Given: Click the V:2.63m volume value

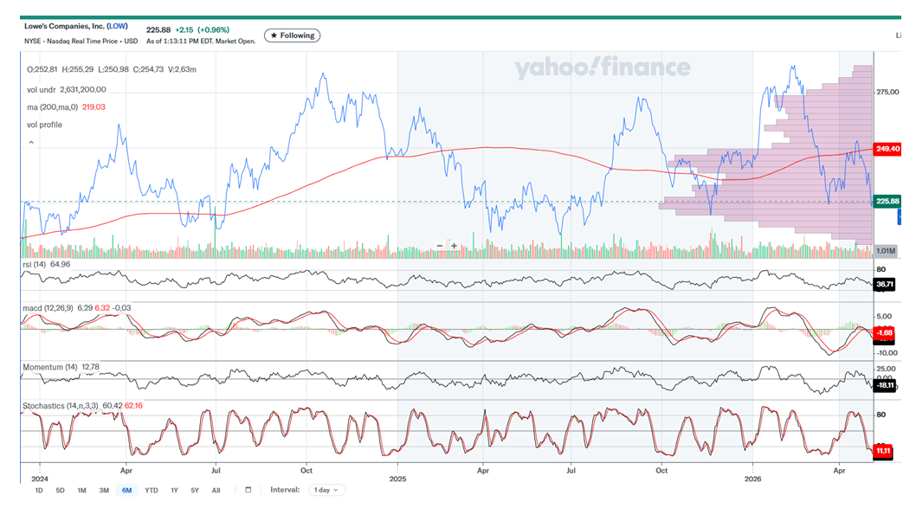Looking at the screenshot, I should point(183,69).
